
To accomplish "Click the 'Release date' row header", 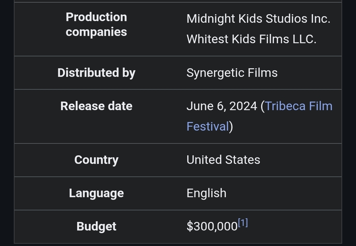I will (96, 106).
